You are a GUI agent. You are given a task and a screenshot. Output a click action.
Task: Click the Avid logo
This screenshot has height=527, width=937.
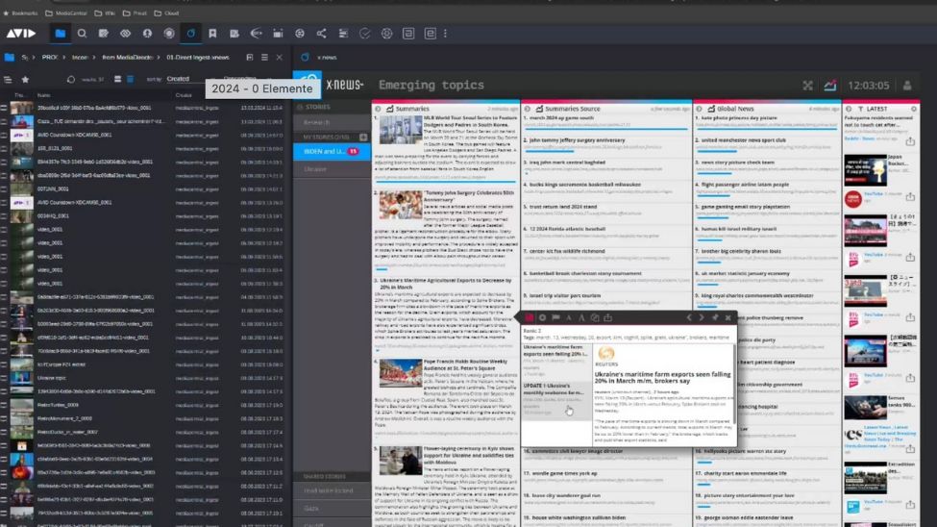click(21, 34)
